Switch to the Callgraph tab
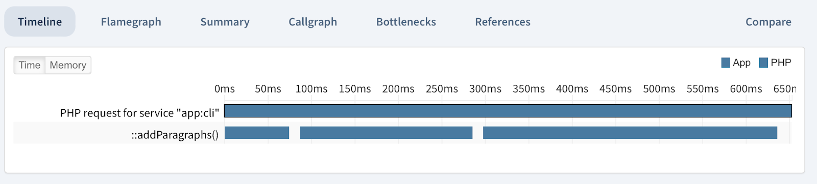 [x=313, y=22]
